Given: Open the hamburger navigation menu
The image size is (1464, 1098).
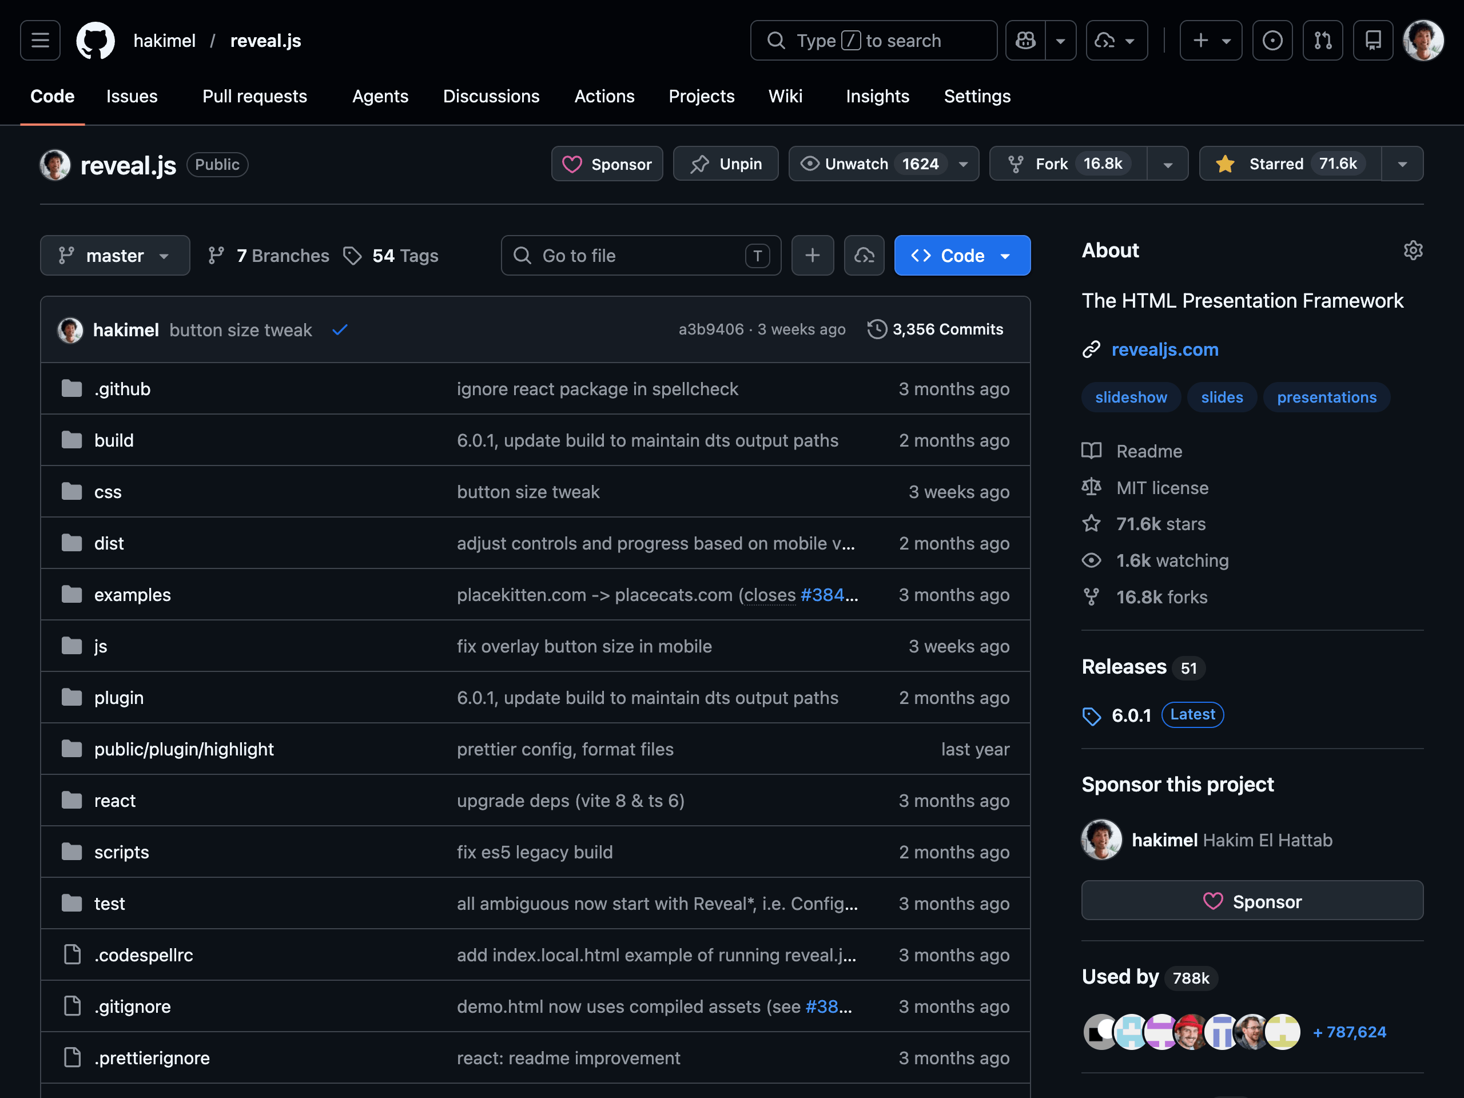Looking at the screenshot, I should [x=41, y=41].
